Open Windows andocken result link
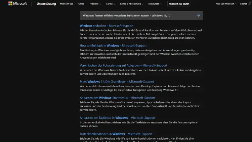Viewport: 252px width, 142px height. click(x=107, y=26)
